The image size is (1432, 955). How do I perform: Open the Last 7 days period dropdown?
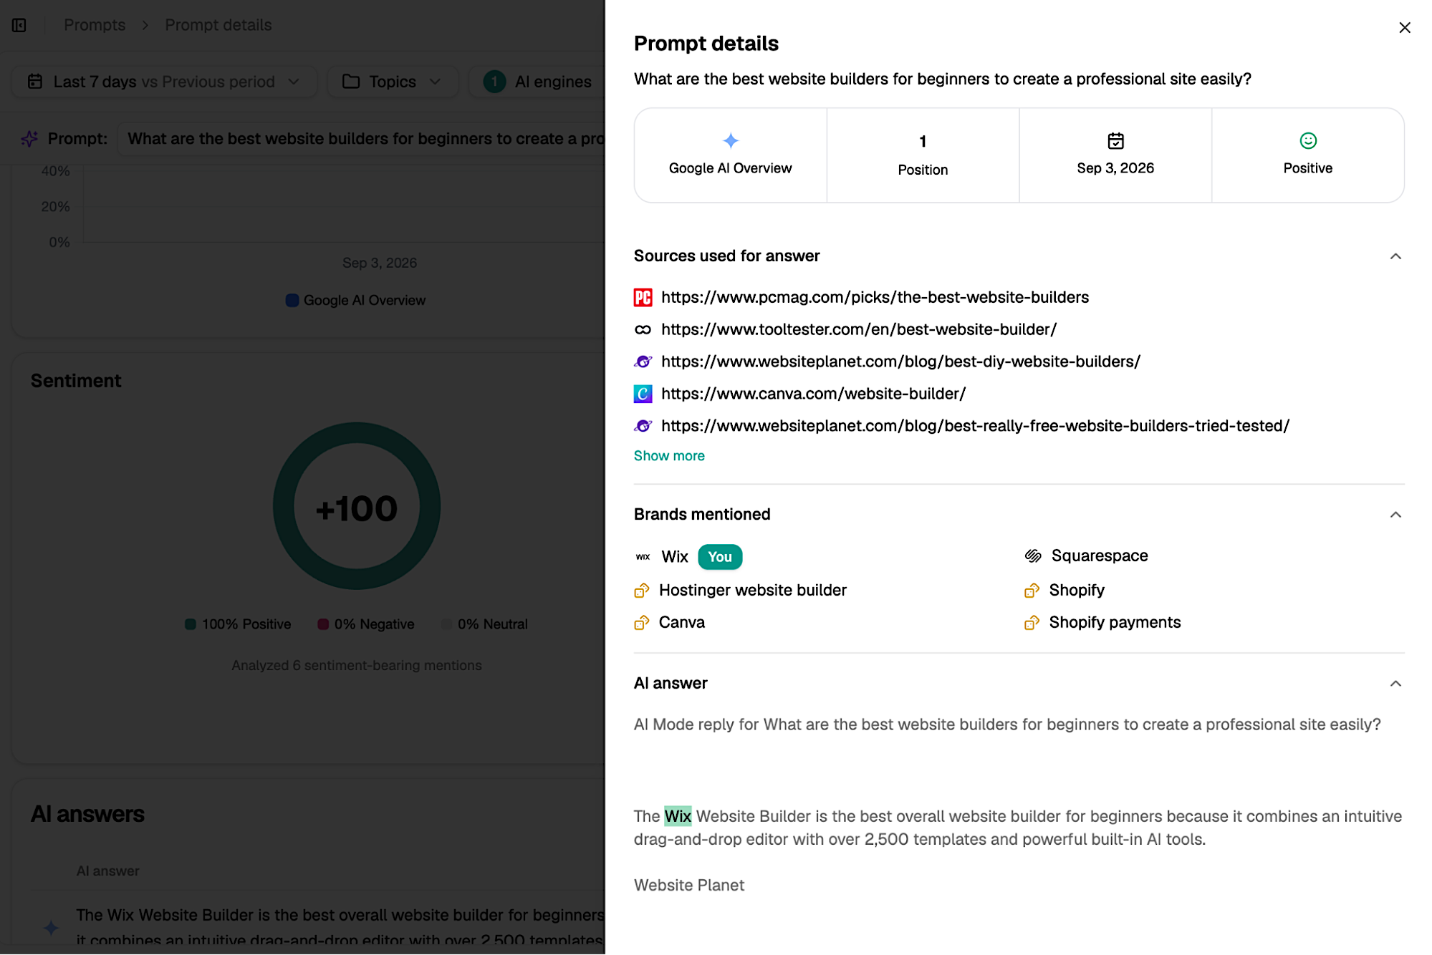point(164,82)
